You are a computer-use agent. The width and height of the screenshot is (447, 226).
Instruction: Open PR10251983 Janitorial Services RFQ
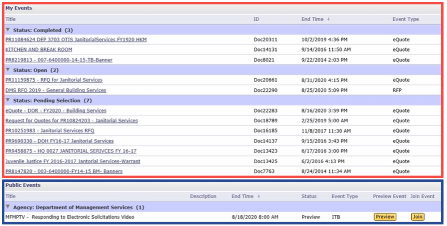pyautogui.click(x=50, y=131)
